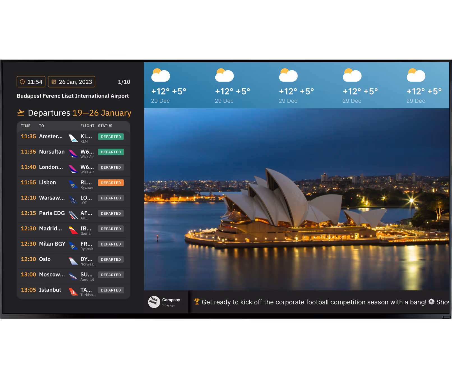Click the 1/10 page indicator

pyautogui.click(x=123, y=82)
